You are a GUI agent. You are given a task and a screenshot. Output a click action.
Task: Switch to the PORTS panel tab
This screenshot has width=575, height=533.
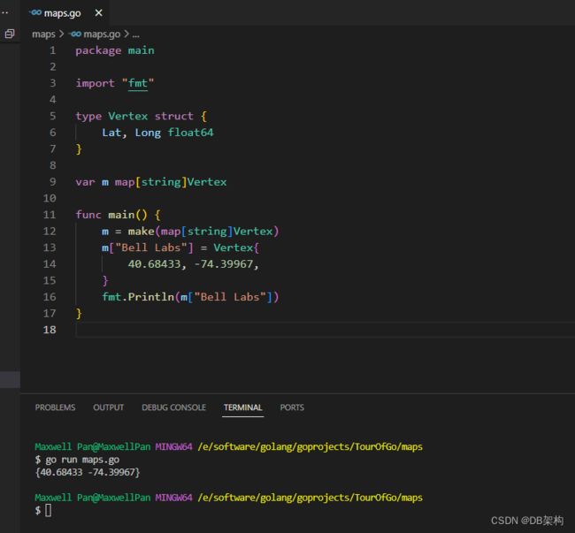click(292, 407)
